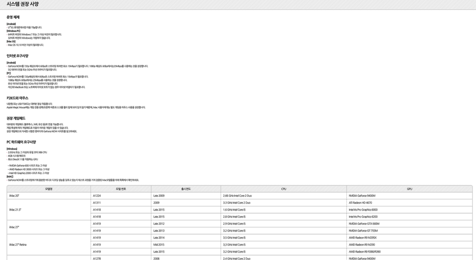The image size is (476, 260).
Task: Click the Mac OS 10.10 version requirement line
Action: coord(25,45)
